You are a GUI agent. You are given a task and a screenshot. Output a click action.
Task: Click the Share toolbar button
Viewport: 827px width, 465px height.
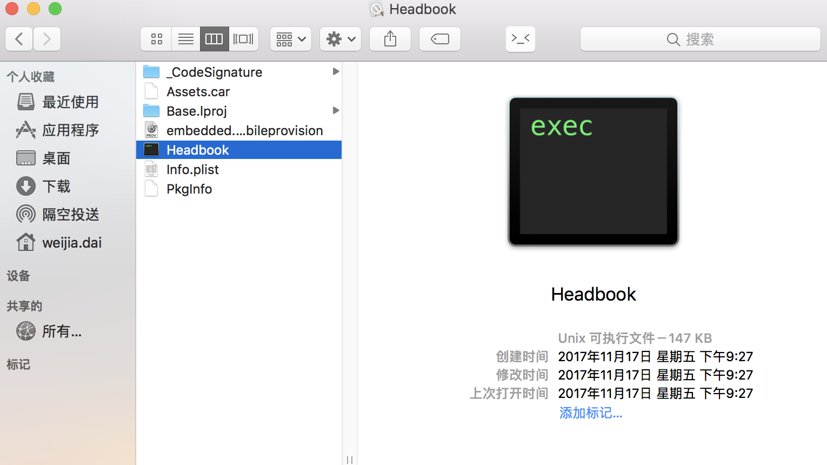[390, 39]
